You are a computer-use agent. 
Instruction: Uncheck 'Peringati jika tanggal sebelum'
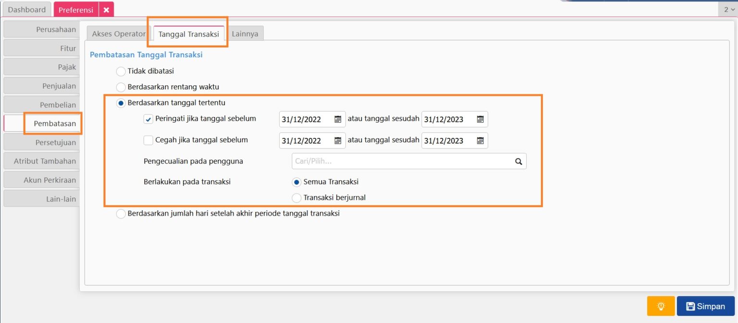[x=148, y=119]
